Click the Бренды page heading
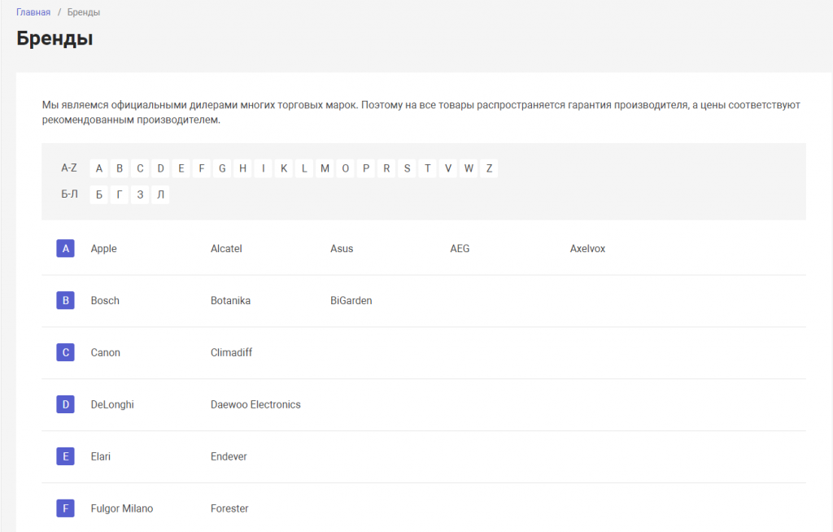Screen dimensions: 833x532 55,38
